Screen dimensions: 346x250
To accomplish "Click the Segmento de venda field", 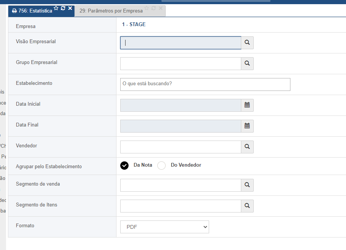I will (x=181, y=185).
